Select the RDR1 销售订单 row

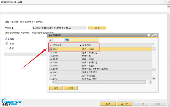point(100,56)
